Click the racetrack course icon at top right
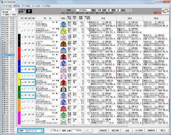Screen dimensions: 171x135 click(165, 11)
